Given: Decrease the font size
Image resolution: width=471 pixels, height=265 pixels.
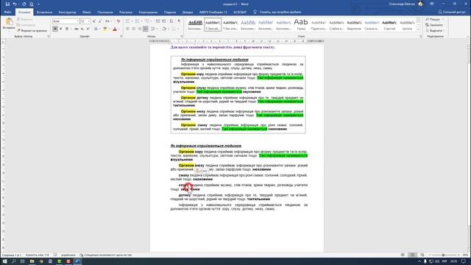Looking at the screenshot, I should 100,21.
